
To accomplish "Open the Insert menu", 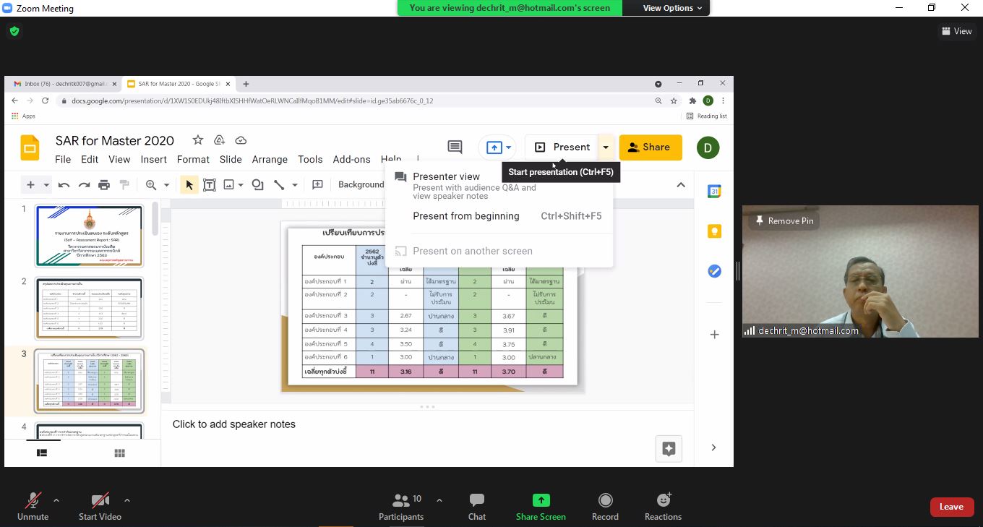I will [154, 159].
